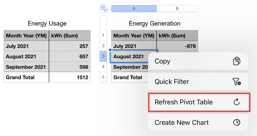Viewport: 257px width, 136px height.
Task: Click the Quick Filter funnel icon
Action: pos(236,82)
